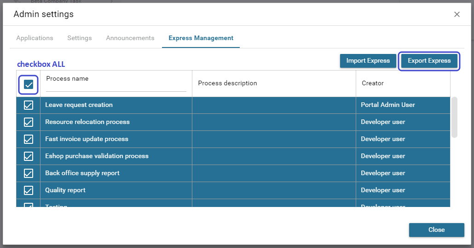Go to the Announcements tab
Viewport: 474px width, 248px height.
(x=130, y=38)
